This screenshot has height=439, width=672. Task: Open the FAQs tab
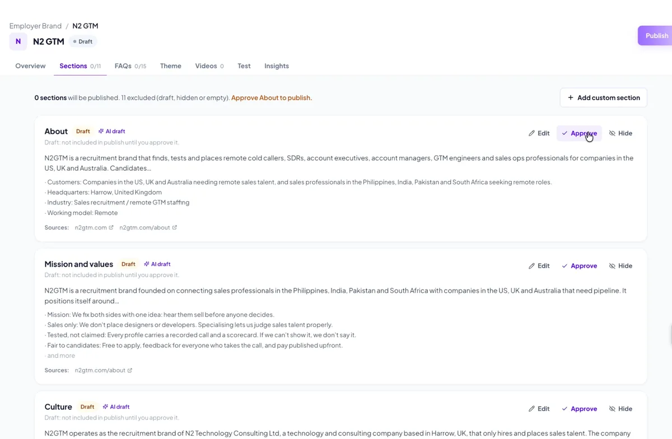[130, 66]
